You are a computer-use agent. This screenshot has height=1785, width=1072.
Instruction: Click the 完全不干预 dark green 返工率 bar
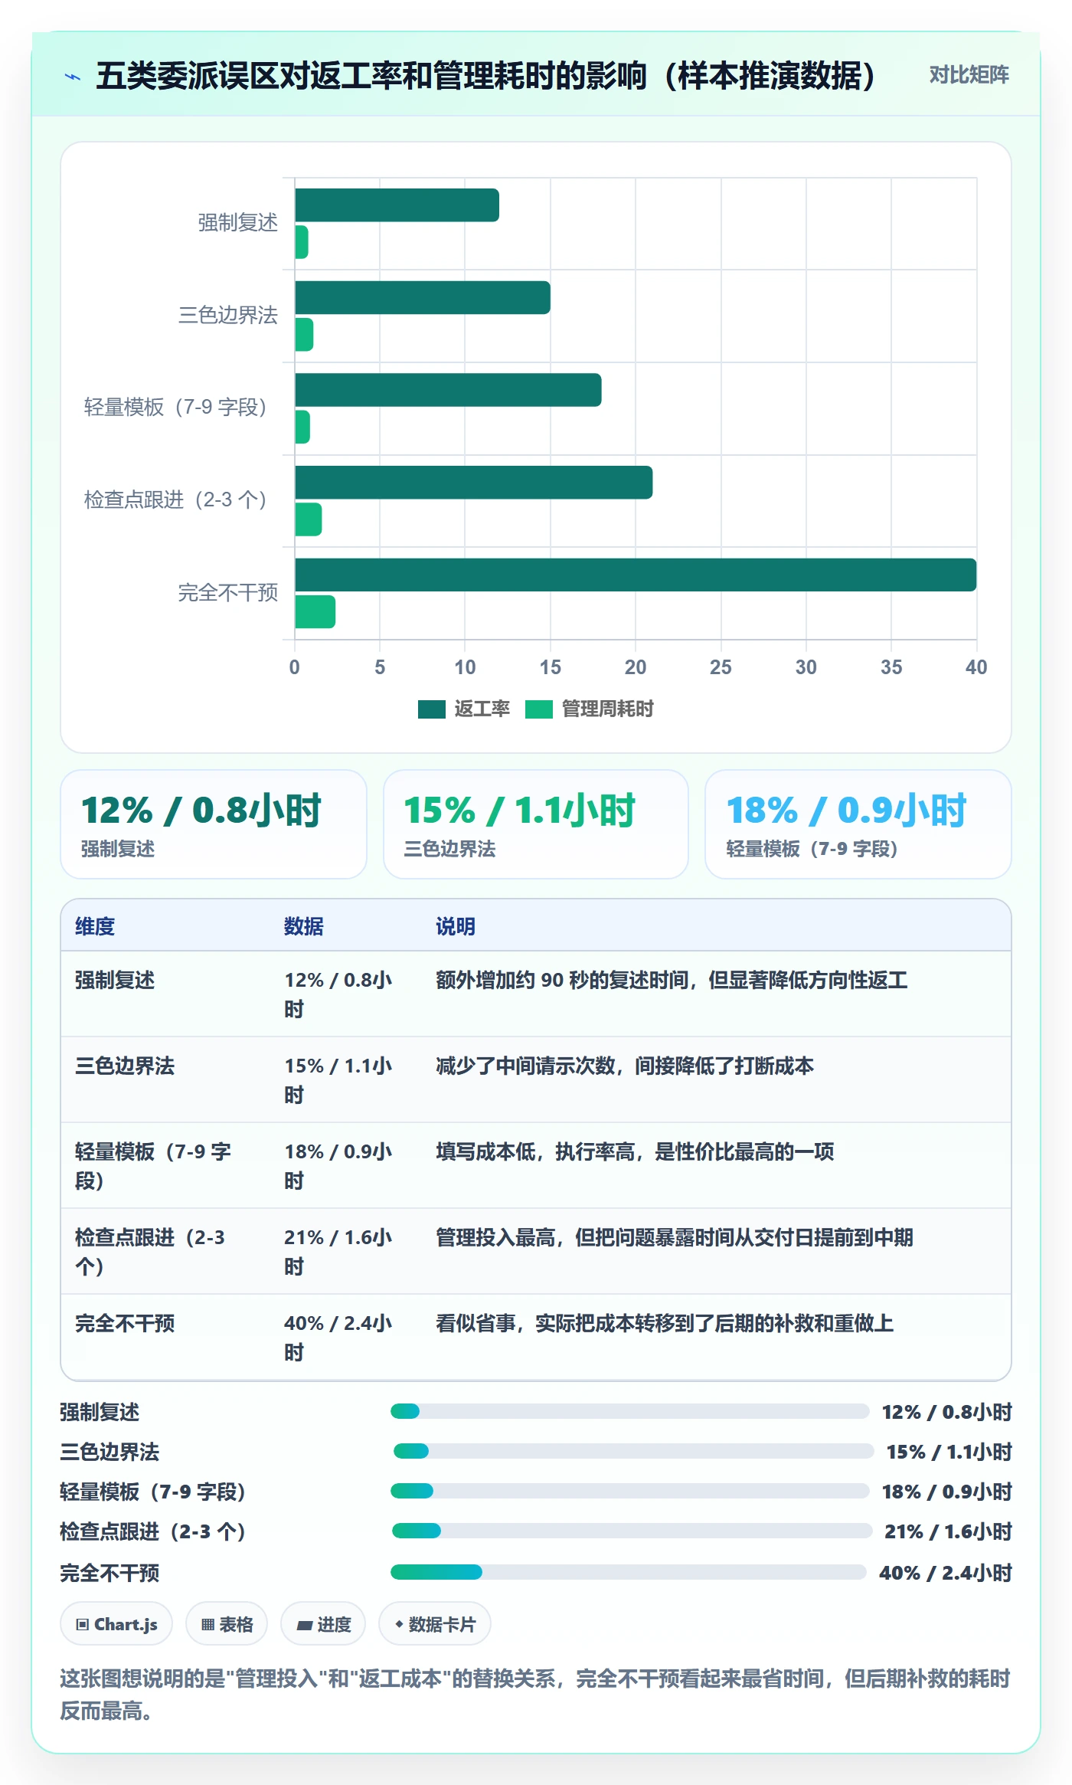click(636, 575)
